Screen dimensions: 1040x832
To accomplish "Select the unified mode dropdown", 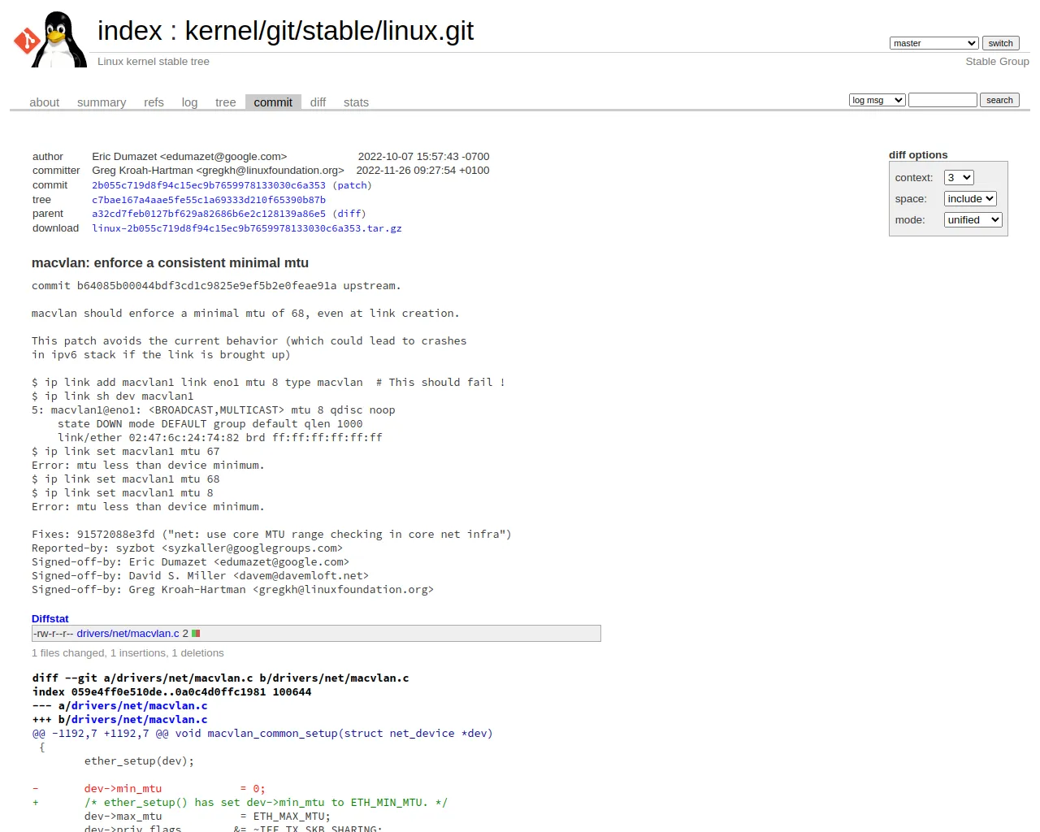I will coord(973,219).
